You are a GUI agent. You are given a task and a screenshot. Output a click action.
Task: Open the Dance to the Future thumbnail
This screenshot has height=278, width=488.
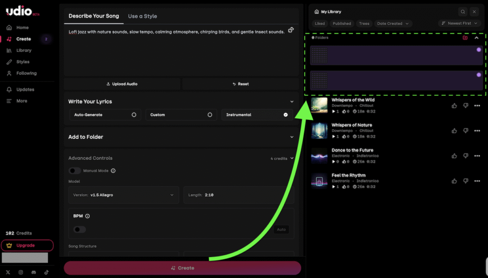[319, 155]
